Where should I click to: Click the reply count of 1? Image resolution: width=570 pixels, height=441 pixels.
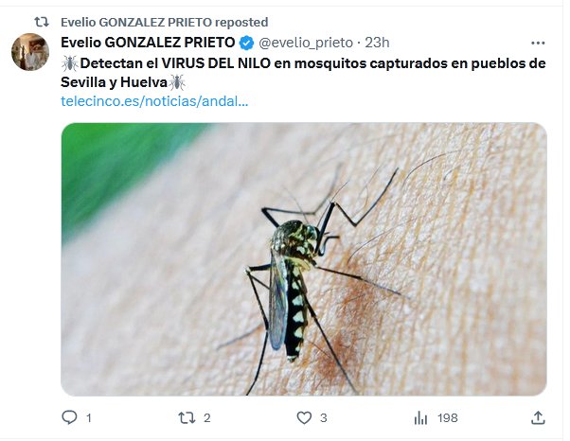click(89, 417)
